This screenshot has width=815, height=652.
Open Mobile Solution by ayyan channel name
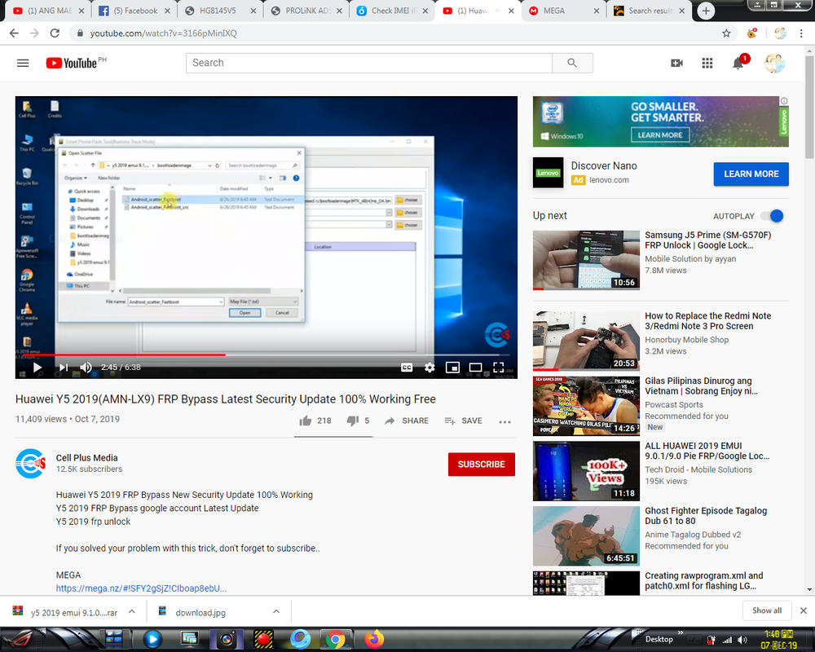pyautogui.click(x=690, y=259)
